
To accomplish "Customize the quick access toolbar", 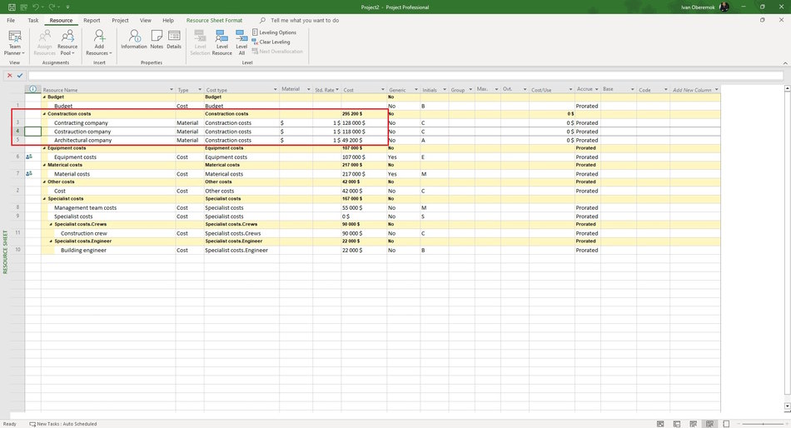I will pyautogui.click(x=67, y=7).
